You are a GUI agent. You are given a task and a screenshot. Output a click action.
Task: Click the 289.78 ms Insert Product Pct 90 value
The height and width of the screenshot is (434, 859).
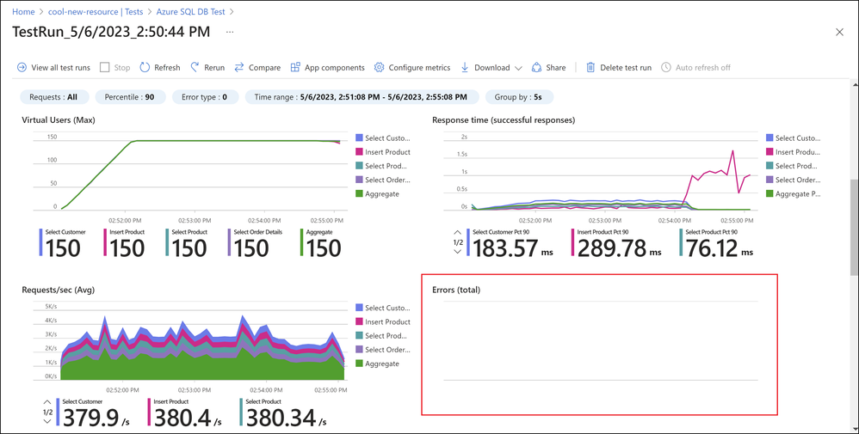pyautogui.click(x=619, y=249)
